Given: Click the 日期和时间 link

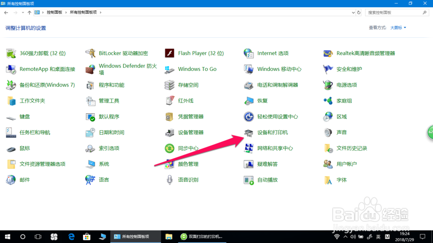Looking at the screenshot, I should click(x=112, y=133).
